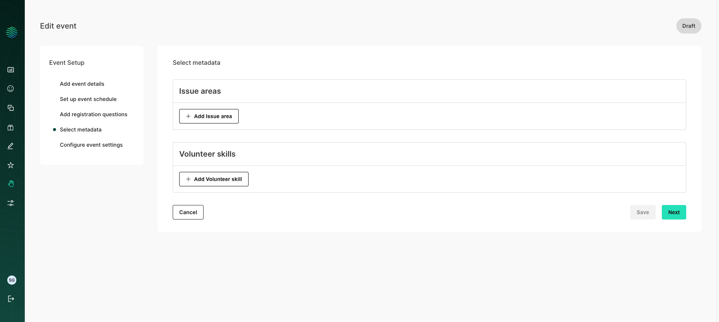The image size is (719, 322).
Task: Click the Add Issue area button
Action: [209, 116]
